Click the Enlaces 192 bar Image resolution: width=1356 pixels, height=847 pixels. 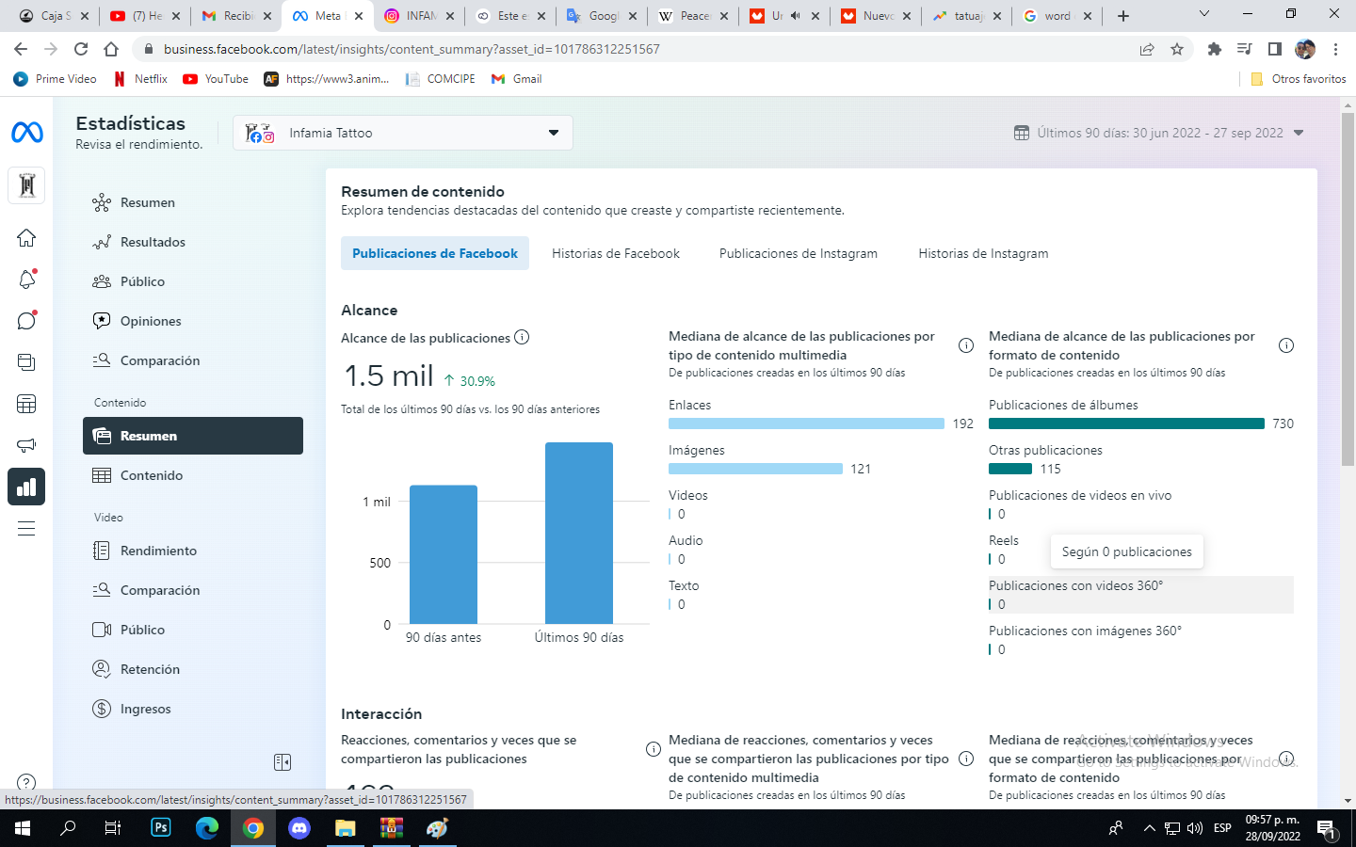(806, 423)
